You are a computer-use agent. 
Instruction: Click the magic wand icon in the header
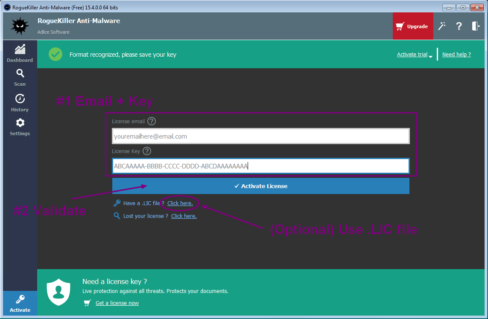pos(442,26)
